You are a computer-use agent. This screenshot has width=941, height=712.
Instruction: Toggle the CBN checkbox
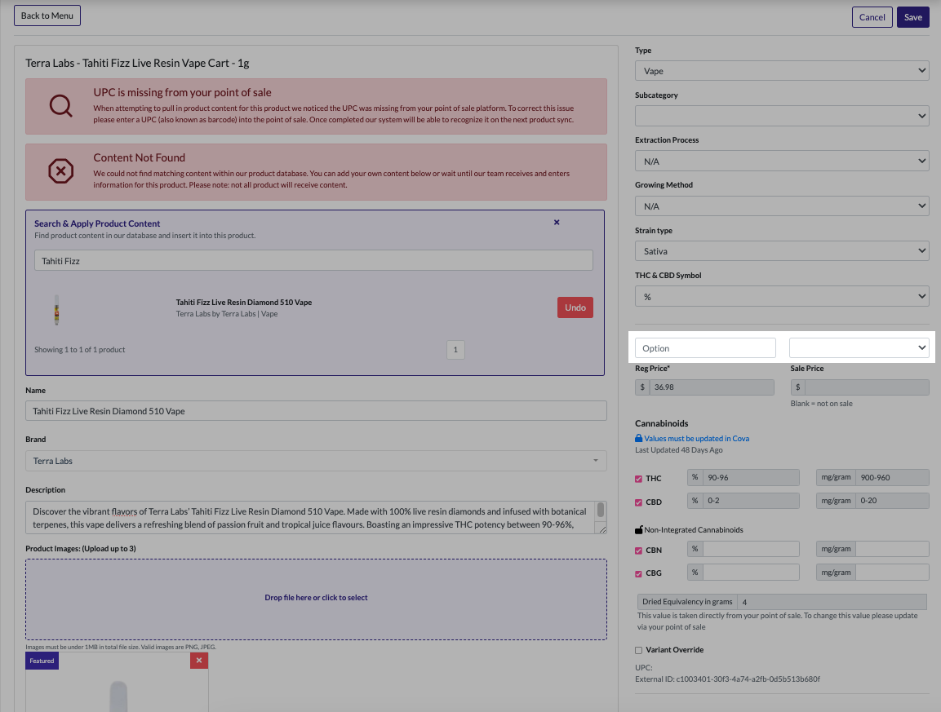pos(638,550)
